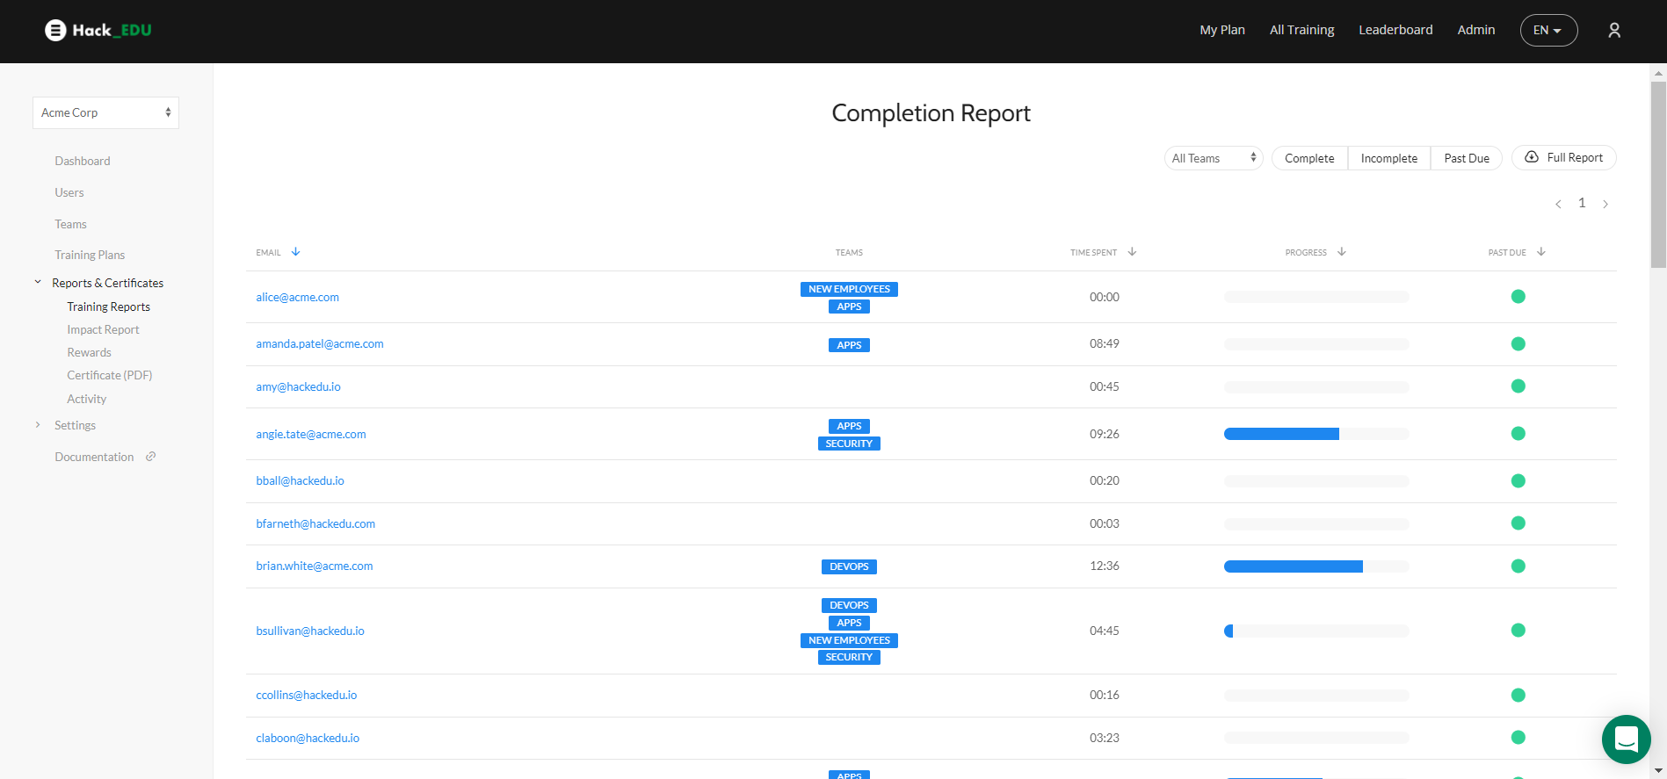Expand the Settings sidebar section

[75, 426]
